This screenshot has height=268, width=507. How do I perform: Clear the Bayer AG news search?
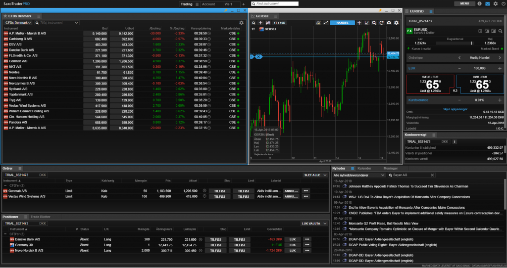(433, 175)
